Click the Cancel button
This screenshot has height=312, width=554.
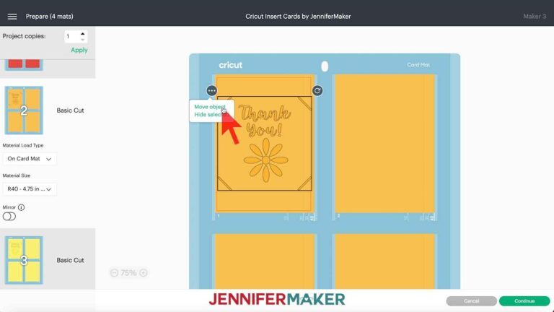pyautogui.click(x=471, y=301)
